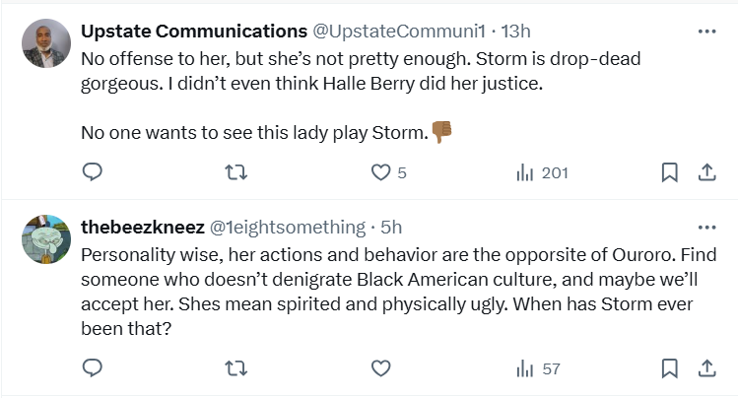Repost thebeezkneez's tweet

[x=236, y=368]
